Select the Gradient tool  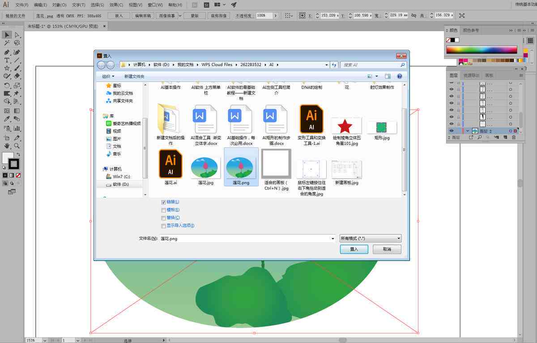[17, 111]
